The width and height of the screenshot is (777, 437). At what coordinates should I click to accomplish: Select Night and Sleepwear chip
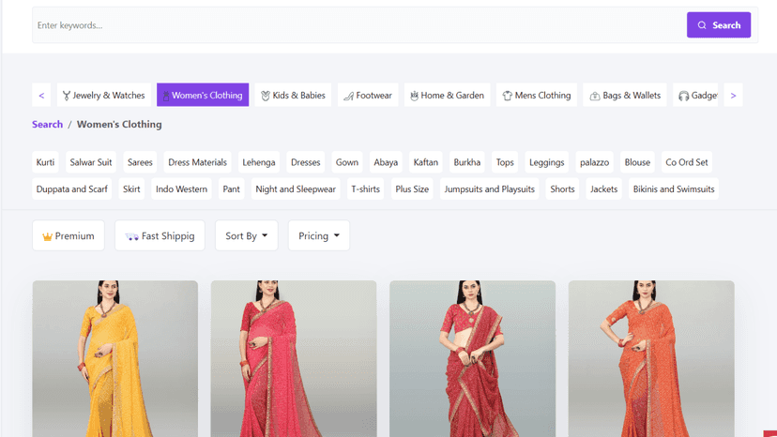tap(296, 189)
